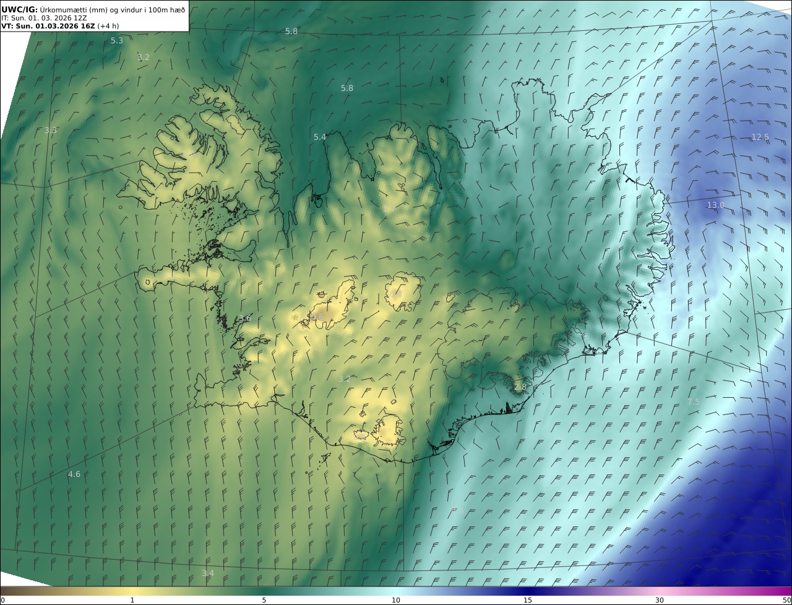This screenshot has width=792, height=605.
Task: Click the UWC/IG map title line
Action: pyautogui.click(x=93, y=9)
